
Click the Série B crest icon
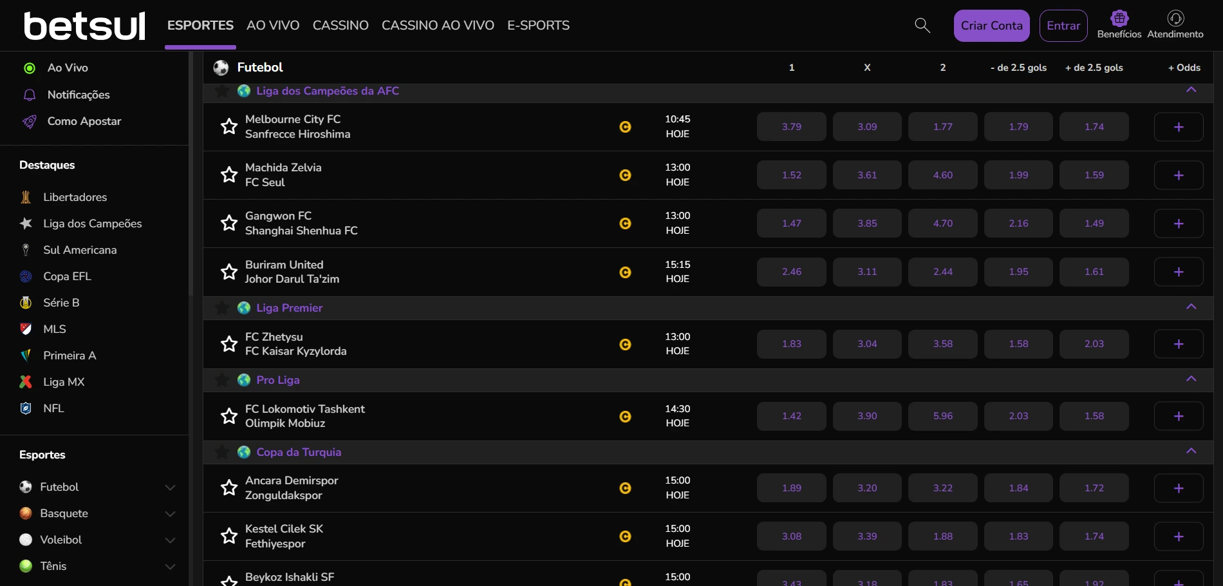coord(26,303)
